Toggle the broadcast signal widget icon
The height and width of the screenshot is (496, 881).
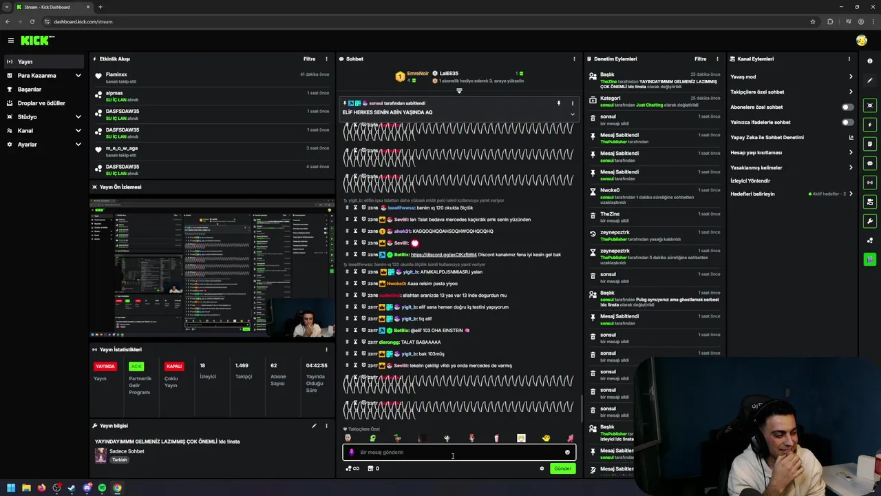[x=870, y=183]
